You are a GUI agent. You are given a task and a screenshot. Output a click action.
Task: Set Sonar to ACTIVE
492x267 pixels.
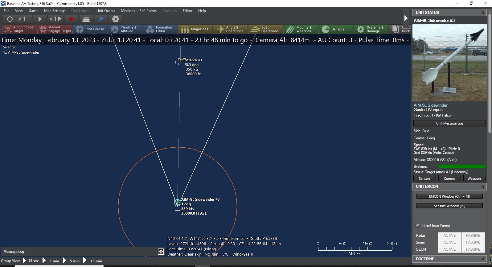[x=449, y=242]
